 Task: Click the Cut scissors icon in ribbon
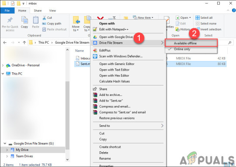[x=44, y=18]
